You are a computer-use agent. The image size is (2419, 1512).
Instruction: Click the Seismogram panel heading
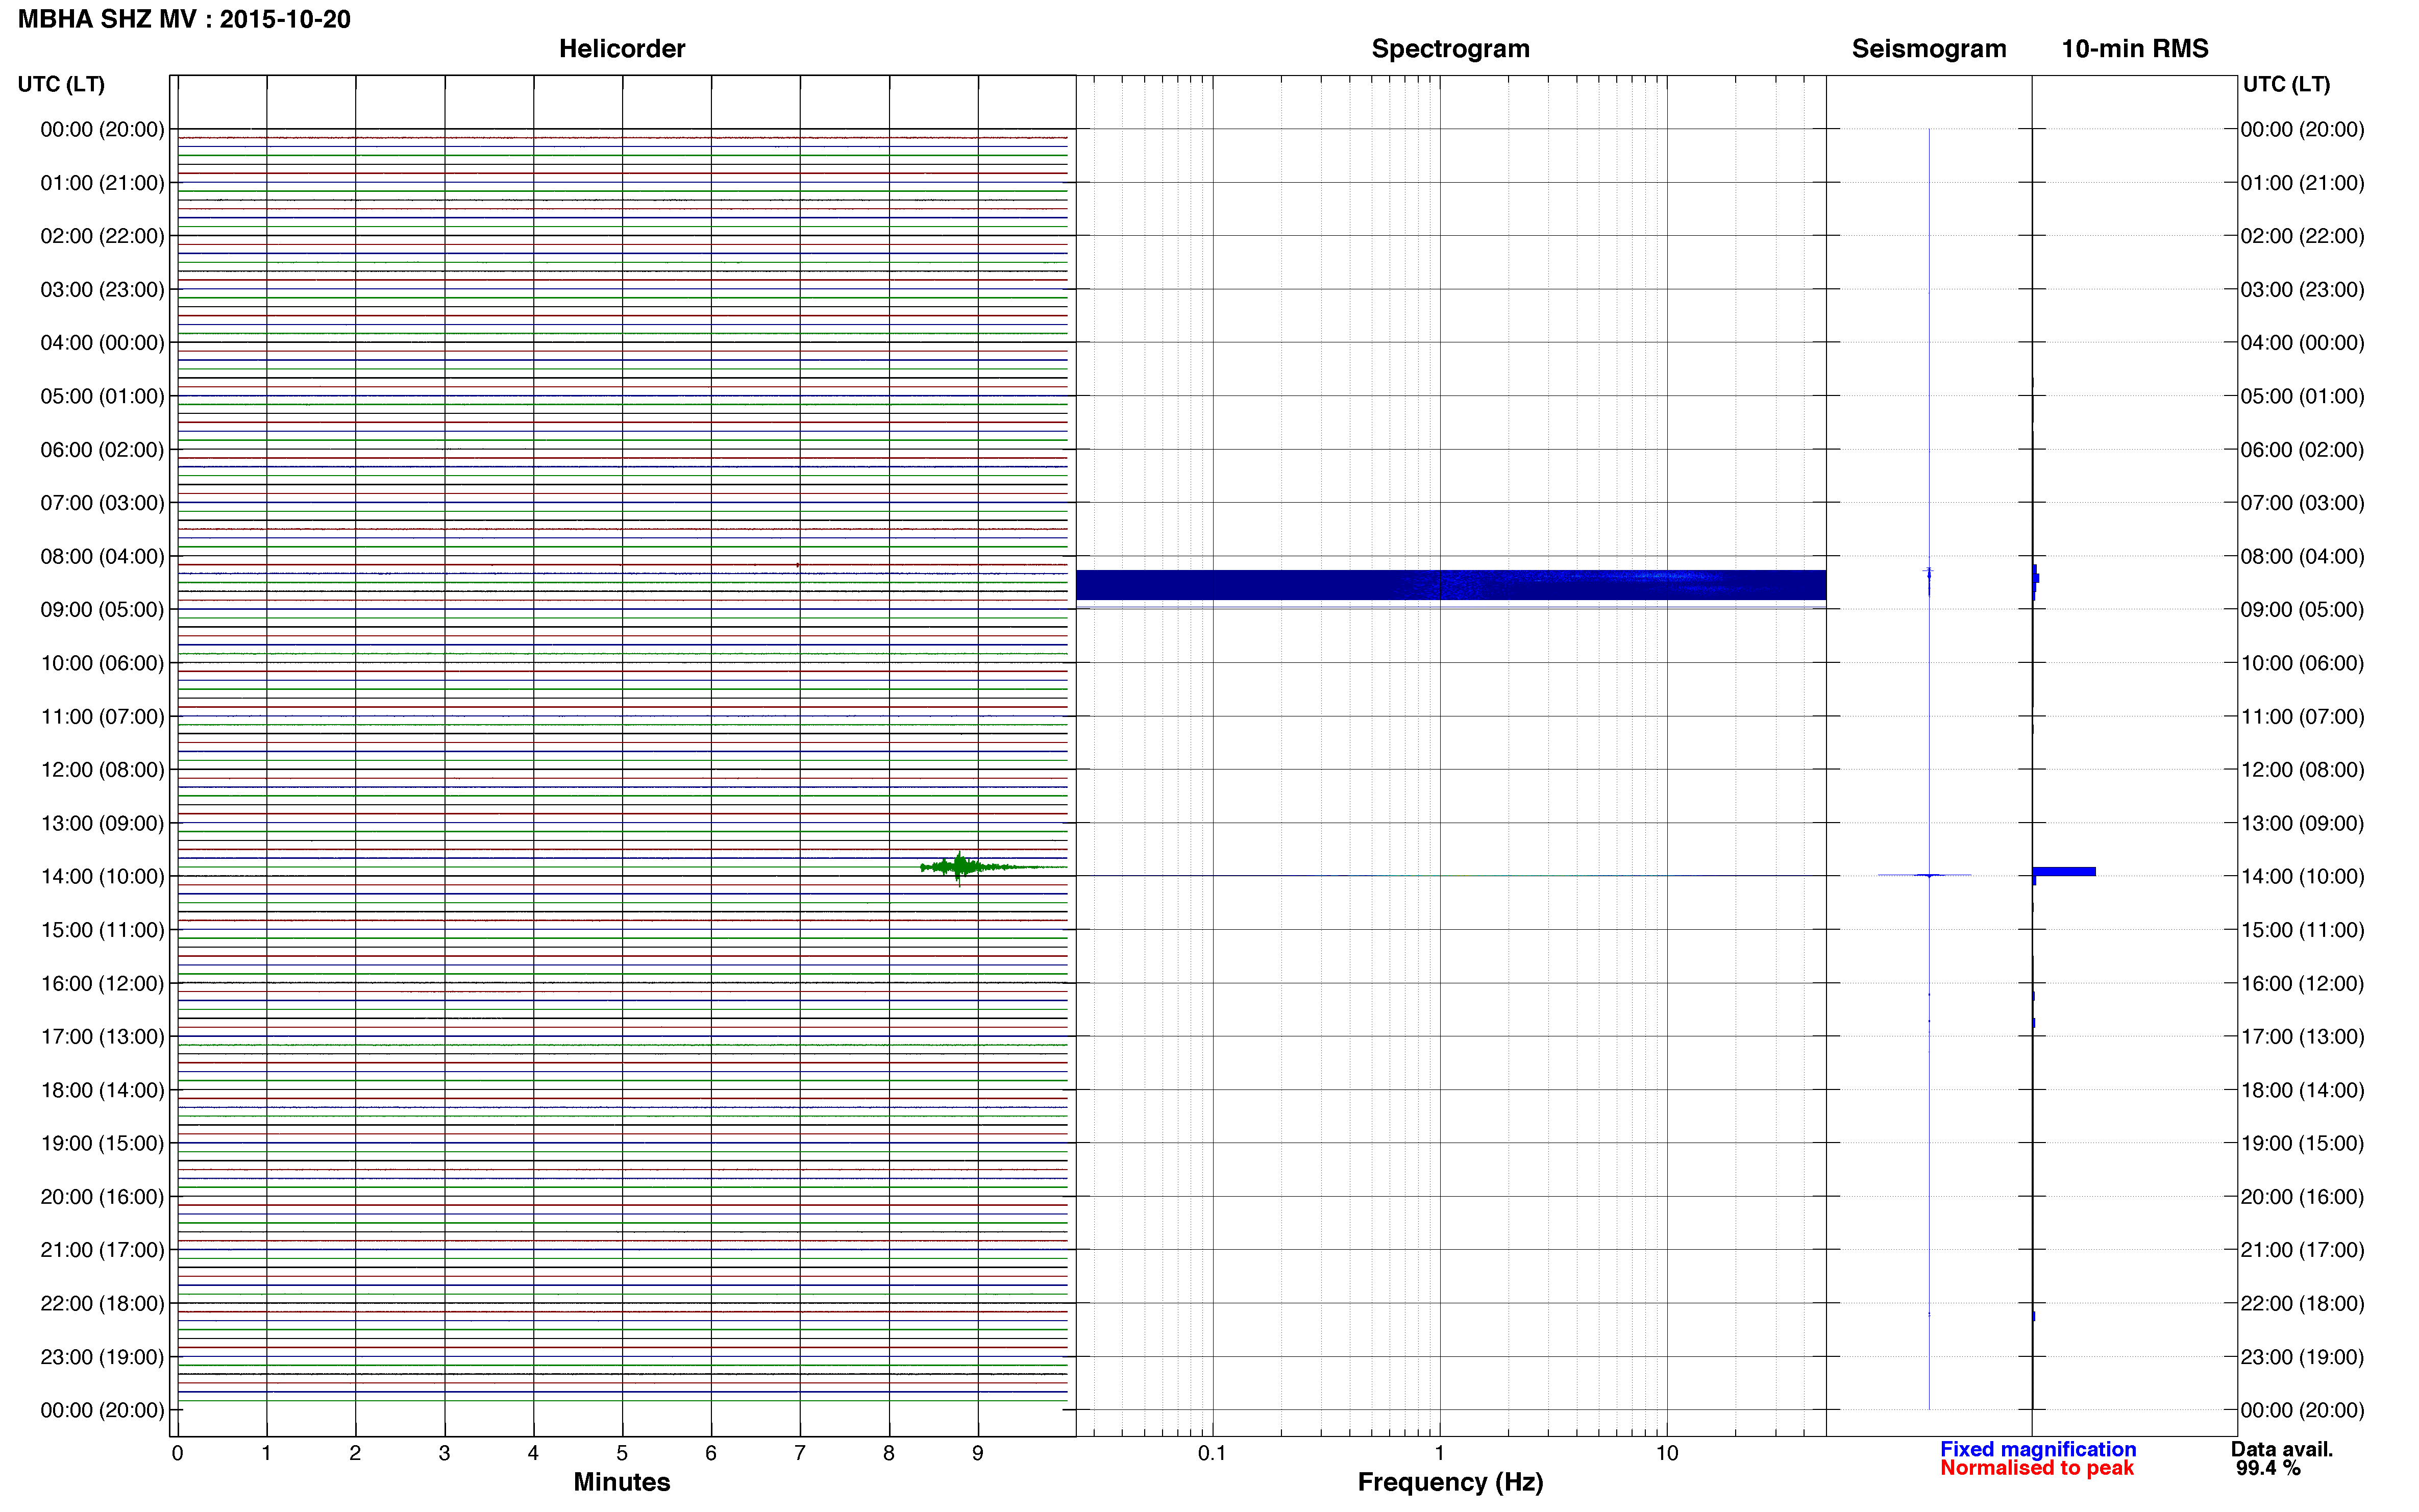coord(1929,49)
